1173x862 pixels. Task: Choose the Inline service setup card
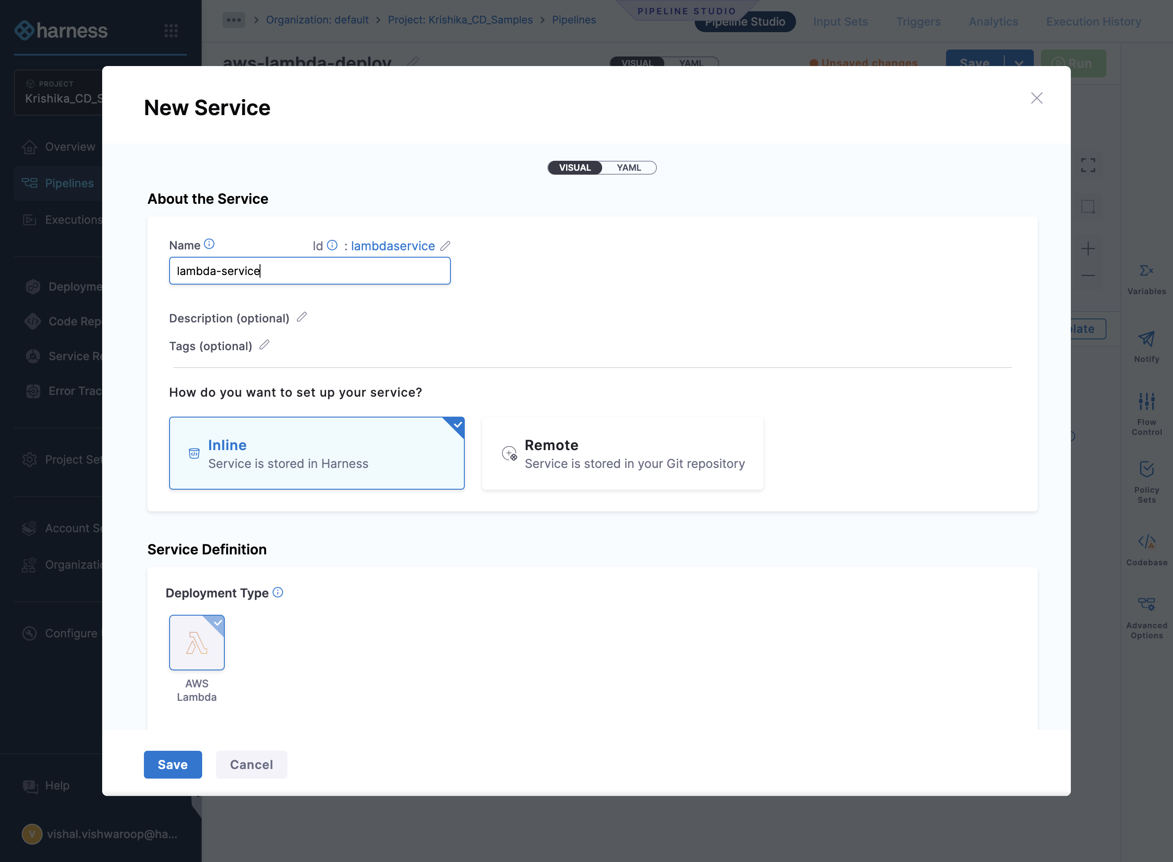[x=317, y=453]
